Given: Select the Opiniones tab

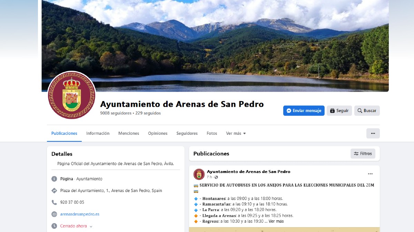Looking at the screenshot, I should 158,133.
